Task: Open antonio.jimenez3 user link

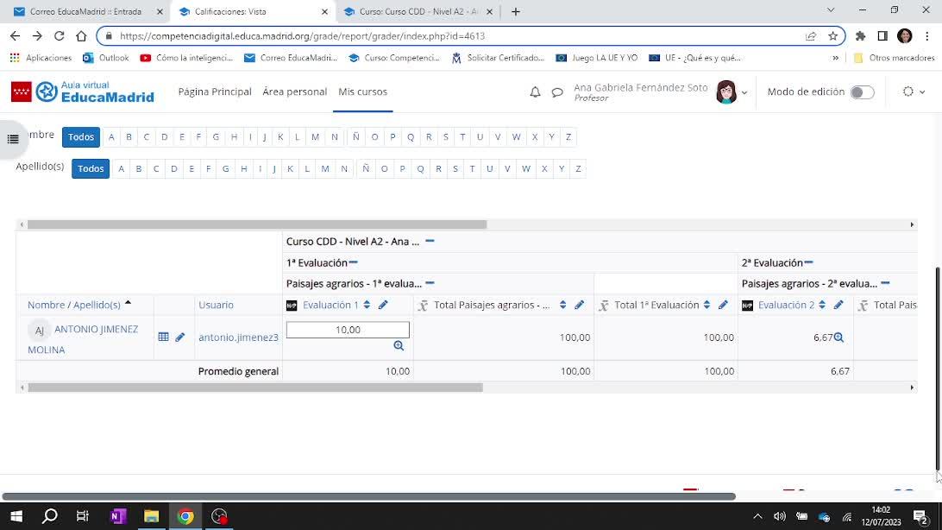Action: [238, 338]
